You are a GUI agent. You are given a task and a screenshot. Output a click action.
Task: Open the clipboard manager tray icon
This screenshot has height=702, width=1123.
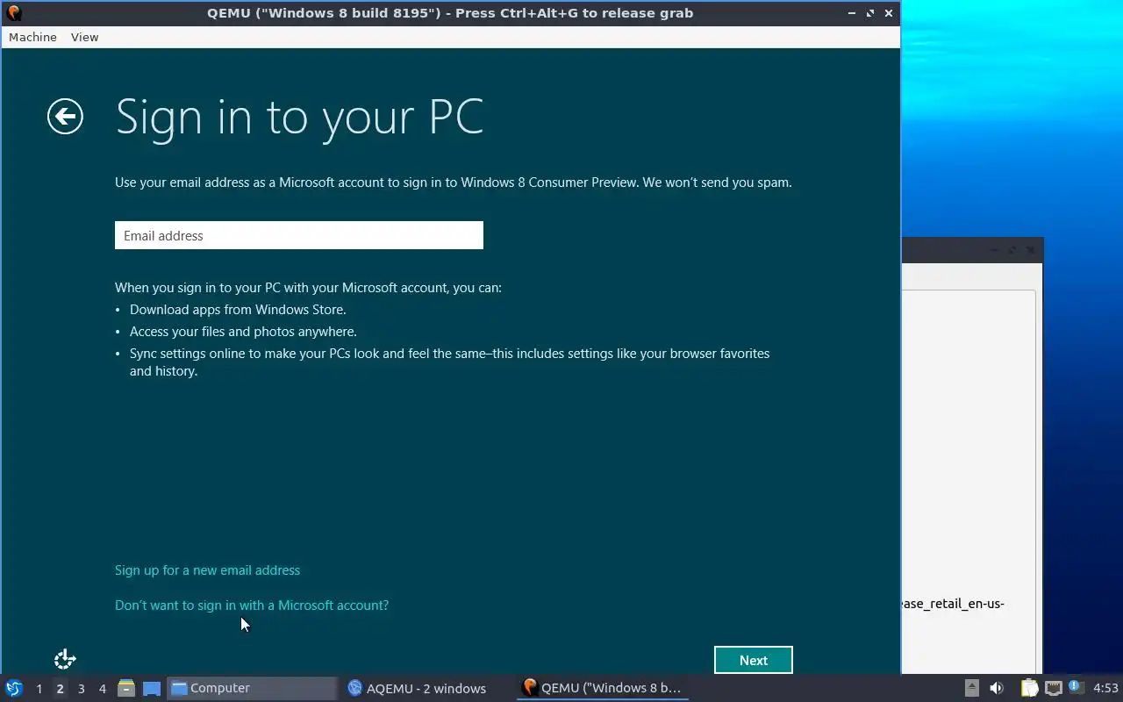(x=1029, y=688)
